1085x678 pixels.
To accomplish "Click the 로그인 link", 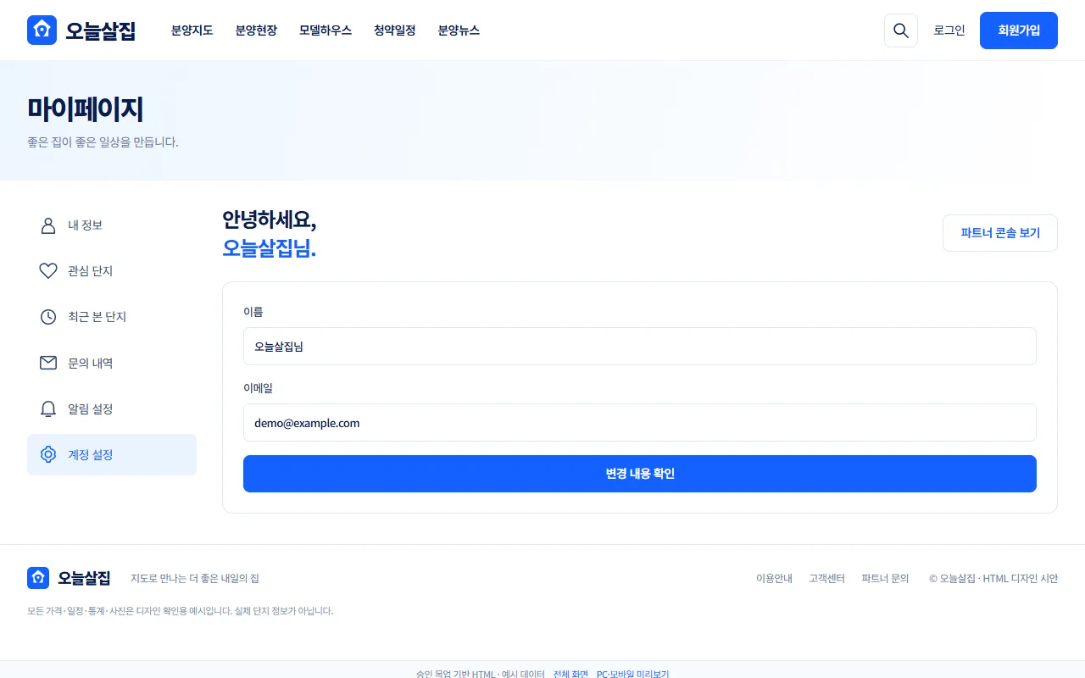I will coord(949,31).
